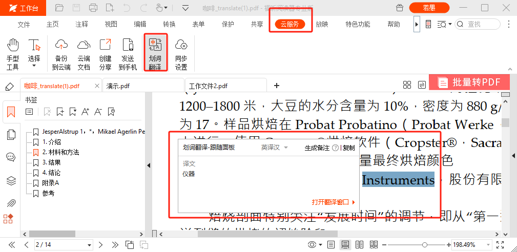Click the print icon in title bar
517x252 pixels.
coord(93,8)
